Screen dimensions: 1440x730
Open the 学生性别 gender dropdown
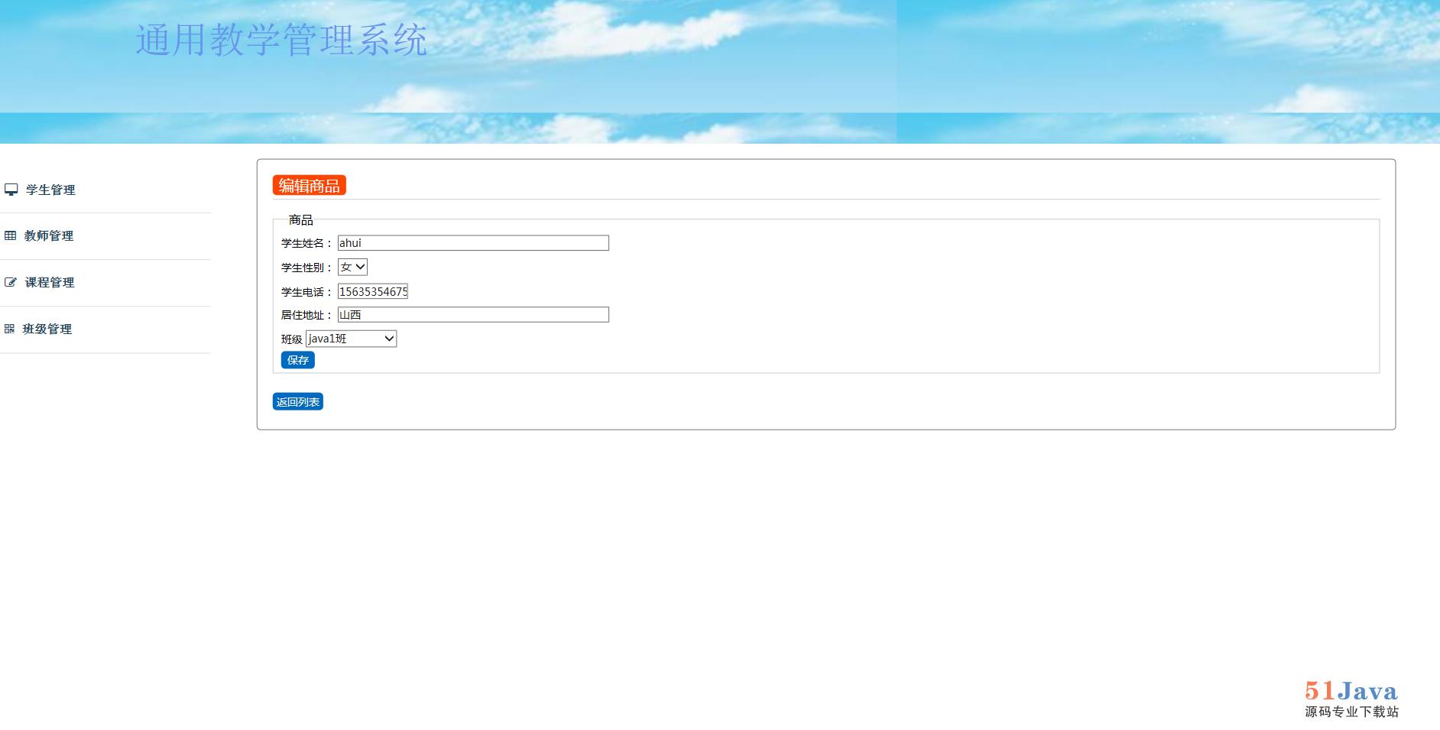pos(352,267)
